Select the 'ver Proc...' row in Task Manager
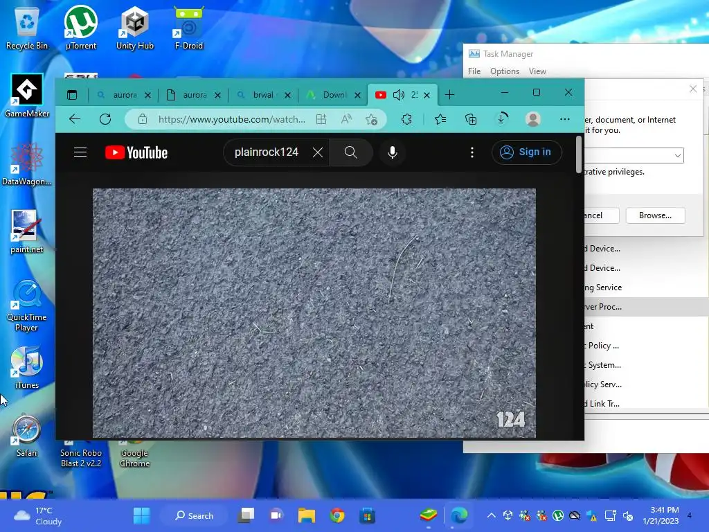The height and width of the screenshot is (532, 709). [x=647, y=307]
